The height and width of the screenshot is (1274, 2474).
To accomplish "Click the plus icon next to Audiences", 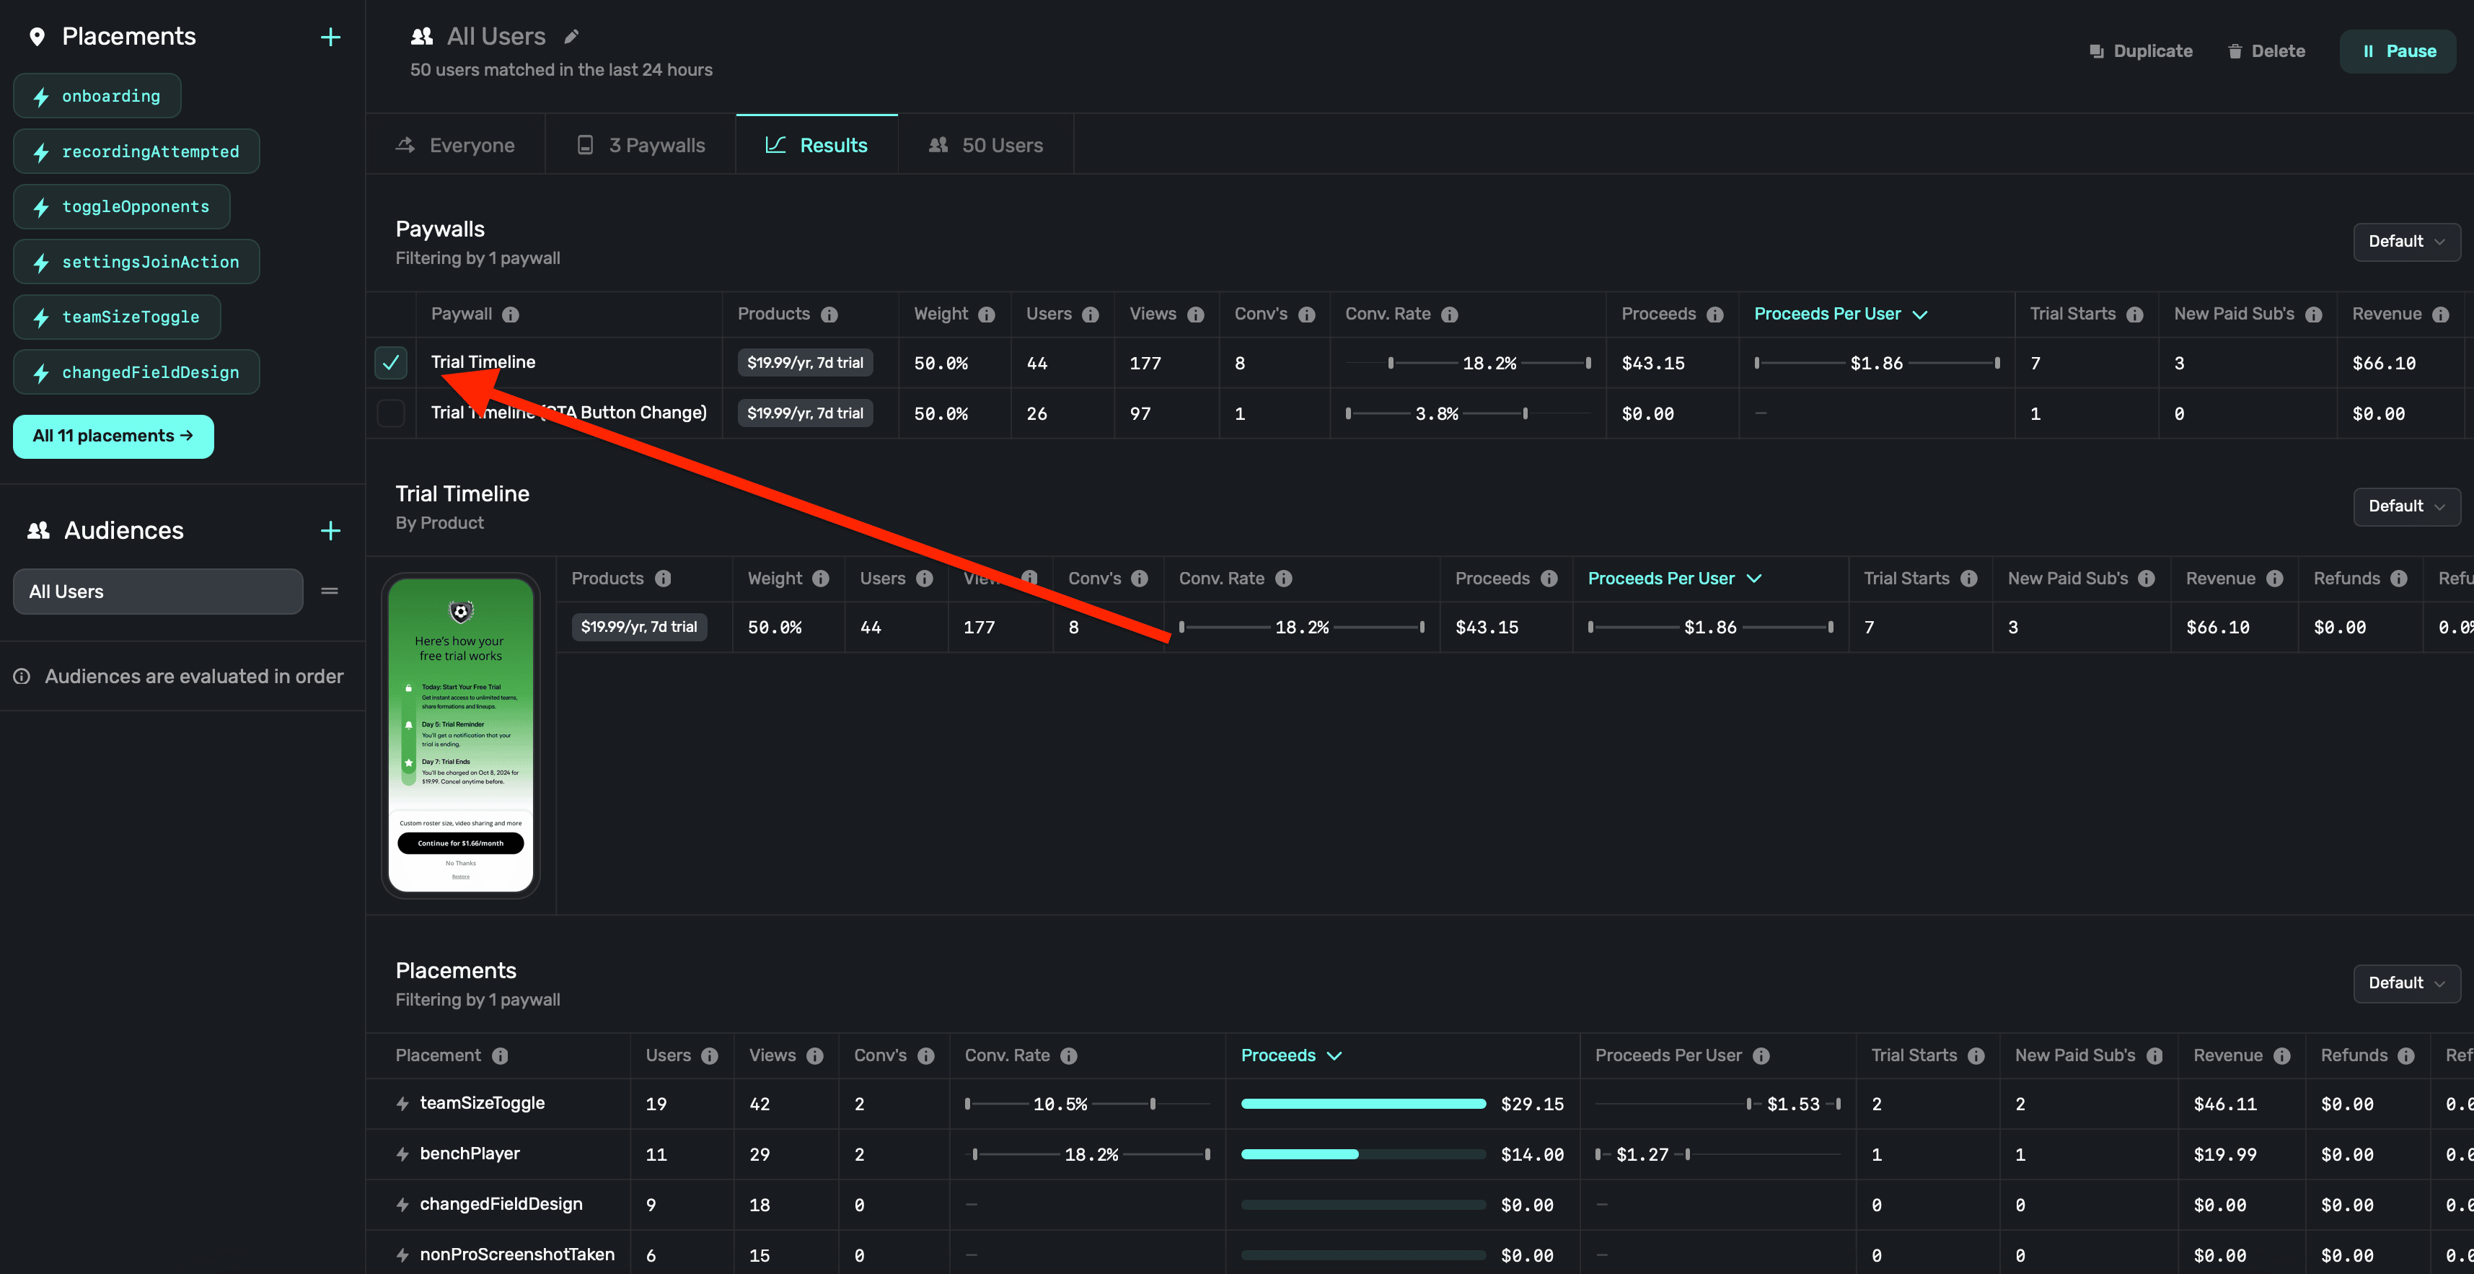I will pyautogui.click(x=330, y=530).
